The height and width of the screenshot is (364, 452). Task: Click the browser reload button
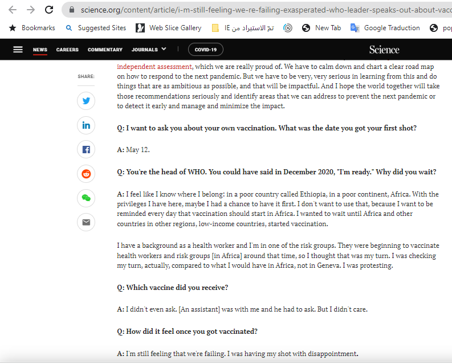pos(49,10)
